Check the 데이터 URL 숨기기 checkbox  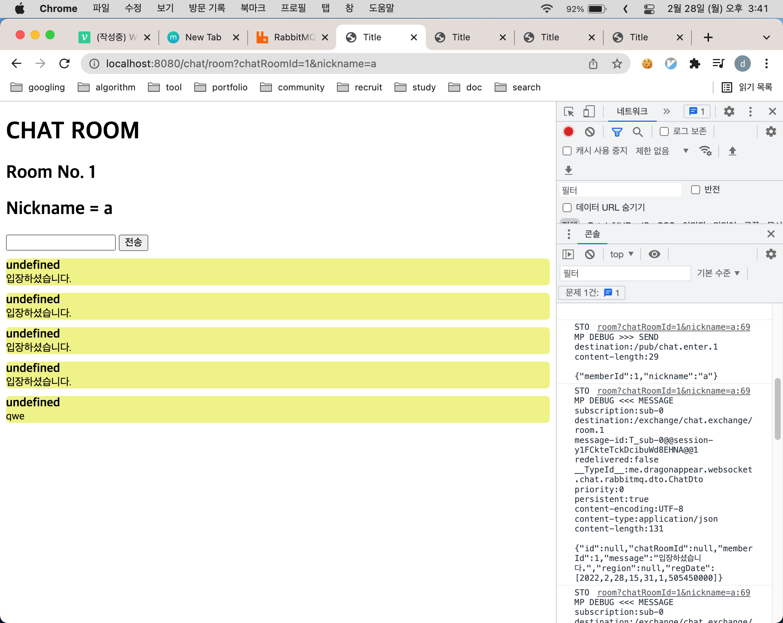pos(567,208)
